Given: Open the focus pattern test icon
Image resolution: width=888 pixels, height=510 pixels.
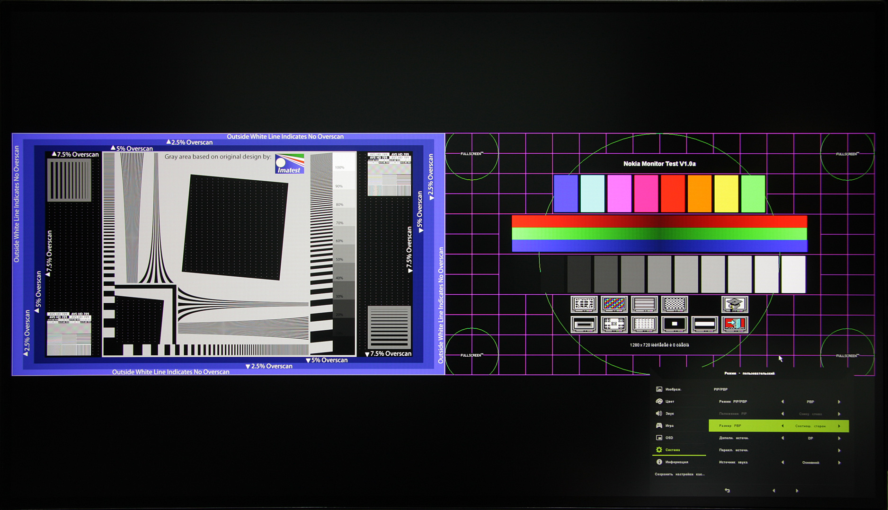Looking at the screenshot, I should tap(614, 325).
